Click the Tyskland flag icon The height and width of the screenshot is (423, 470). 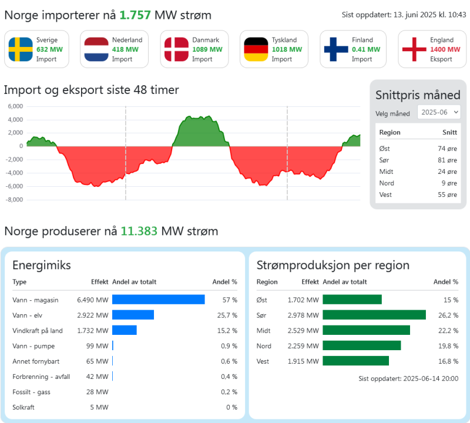click(257, 49)
